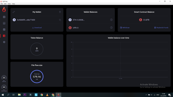Click UFR flame icon in Wallet Balances
Screen dimensions: 173x97
click(x=70, y=28)
